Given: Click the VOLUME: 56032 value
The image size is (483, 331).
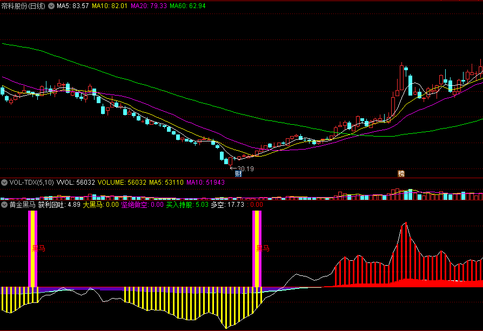Looking at the screenshot, I should pos(122,183).
